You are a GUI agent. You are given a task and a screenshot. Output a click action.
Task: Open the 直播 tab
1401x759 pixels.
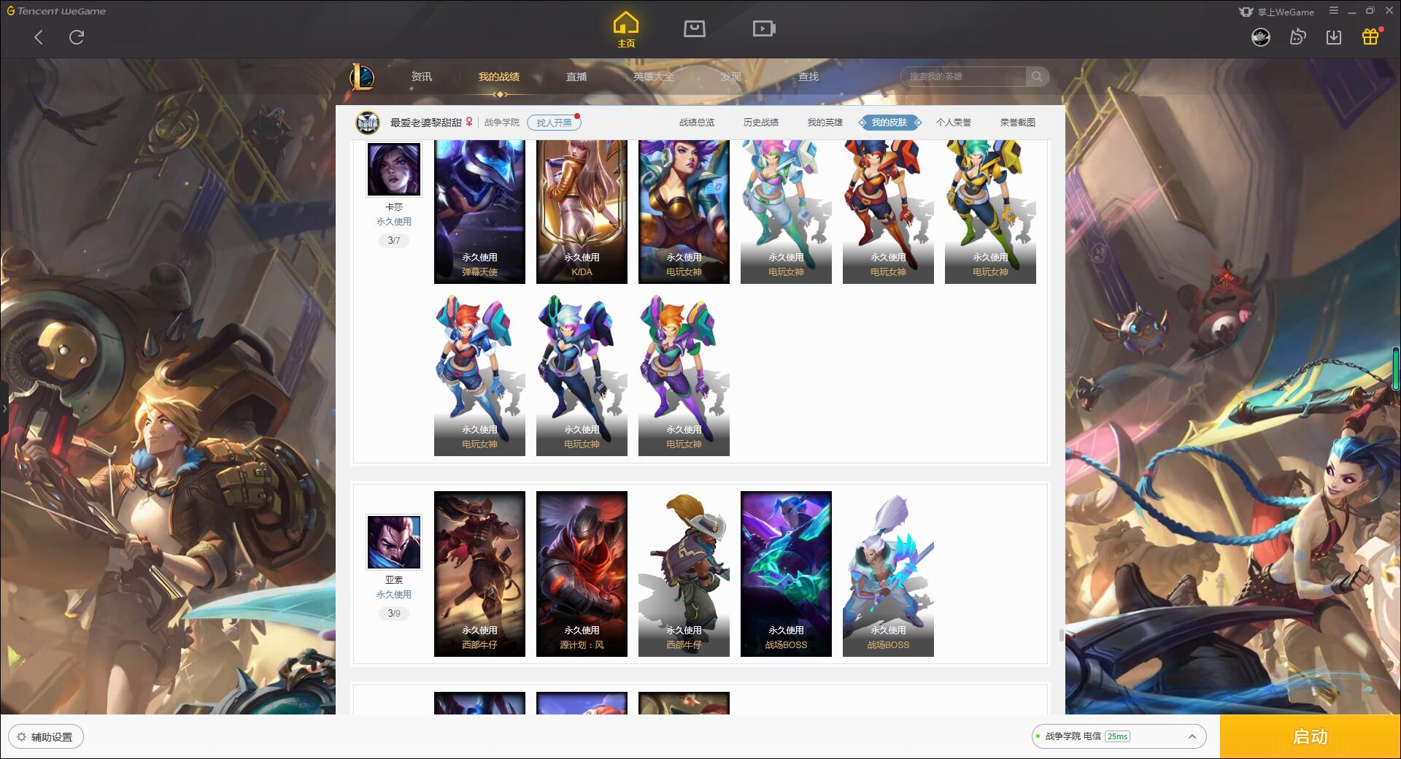pos(576,77)
